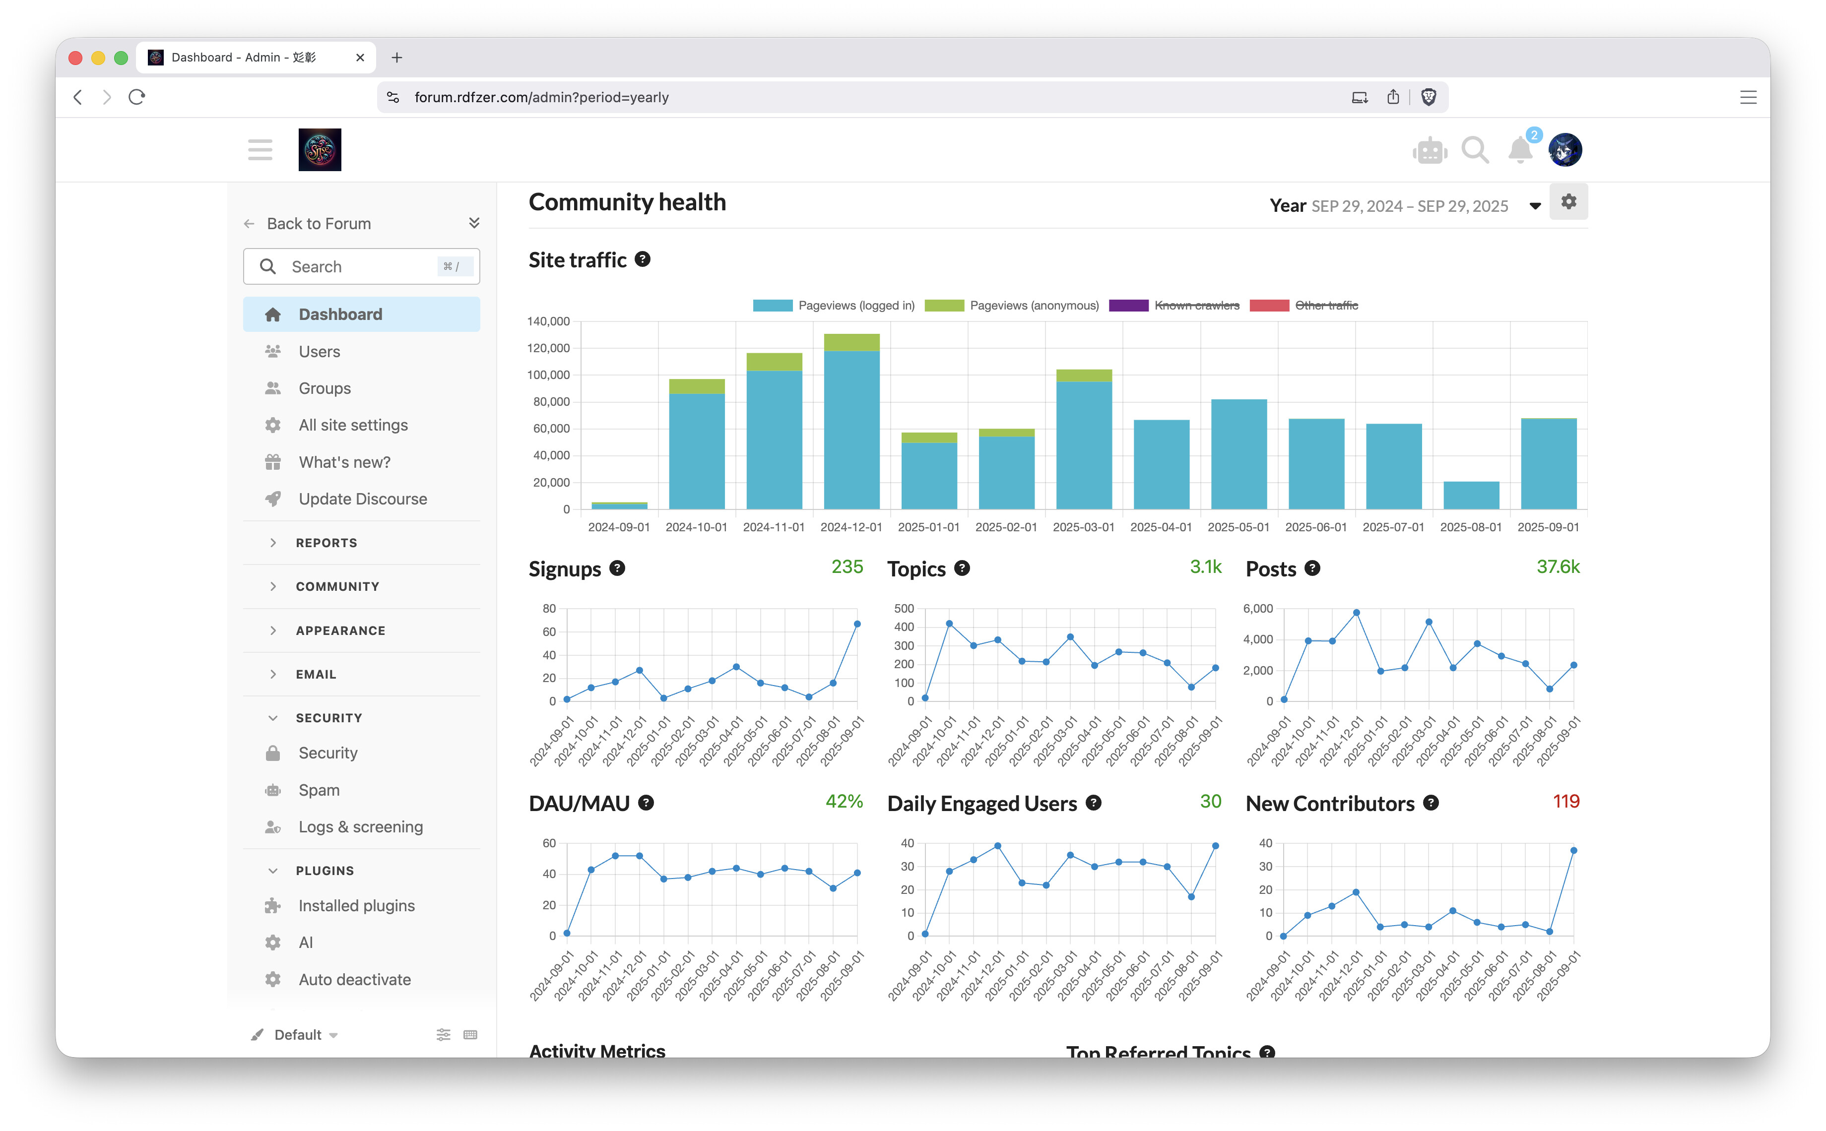Expand the REPORTS sidebar section
Image resolution: width=1826 pixels, height=1131 pixels.
coord(326,543)
